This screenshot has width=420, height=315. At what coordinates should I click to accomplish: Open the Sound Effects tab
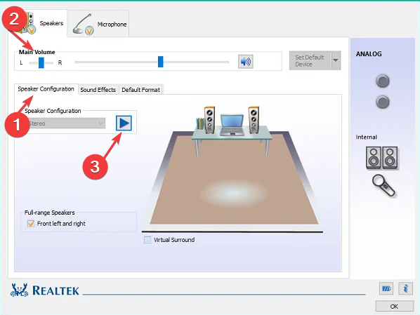[98, 90]
